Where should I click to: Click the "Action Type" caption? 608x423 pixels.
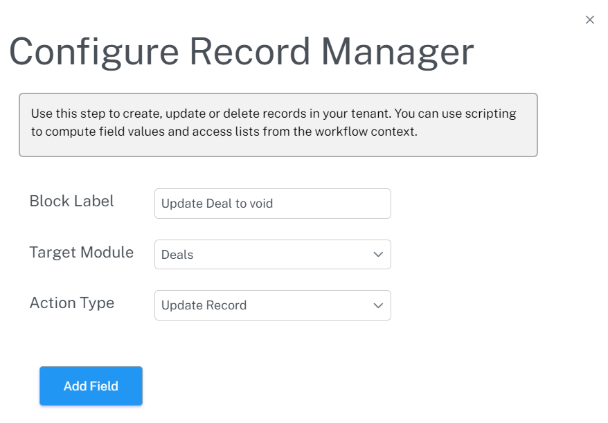pyautogui.click(x=71, y=303)
